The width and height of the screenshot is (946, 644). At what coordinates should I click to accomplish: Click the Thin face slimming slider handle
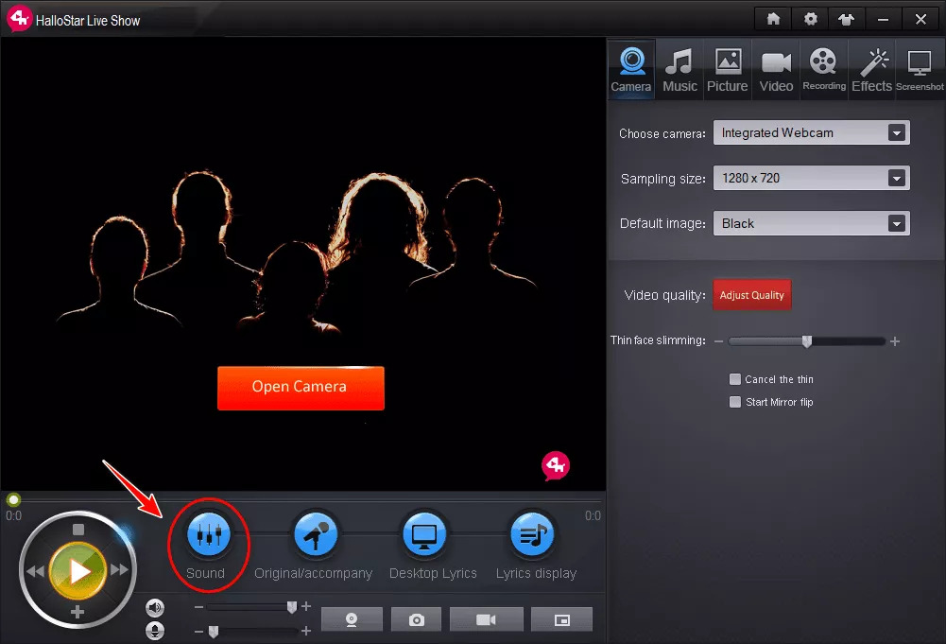point(807,341)
